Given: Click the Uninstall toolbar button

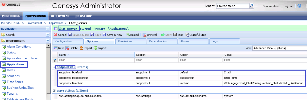Looking at the screenshot, I should (150, 35).
